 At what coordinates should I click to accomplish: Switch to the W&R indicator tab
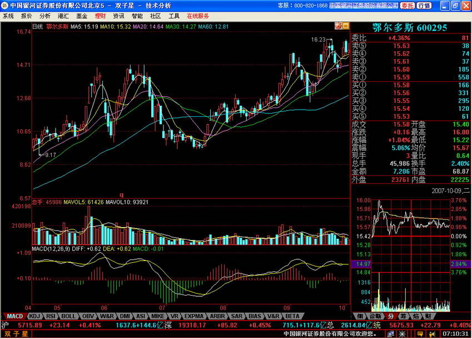pos(107,316)
